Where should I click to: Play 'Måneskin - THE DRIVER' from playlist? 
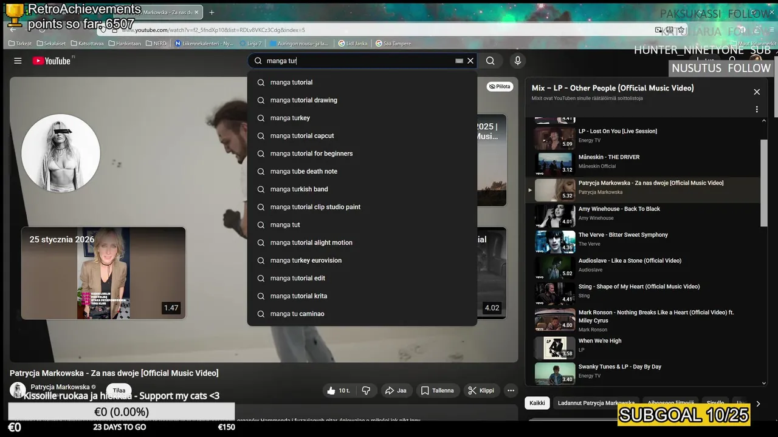pos(643,164)
